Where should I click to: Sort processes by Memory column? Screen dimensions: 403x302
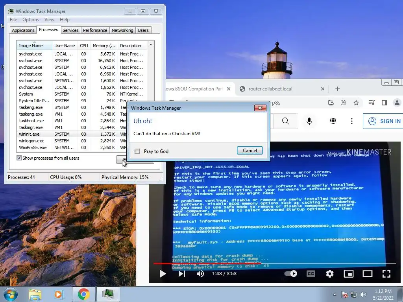[104, 46]
